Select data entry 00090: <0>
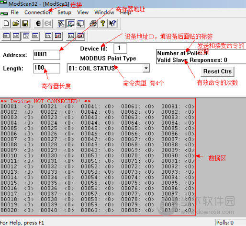The image size is (246, 226). (178, 155)
